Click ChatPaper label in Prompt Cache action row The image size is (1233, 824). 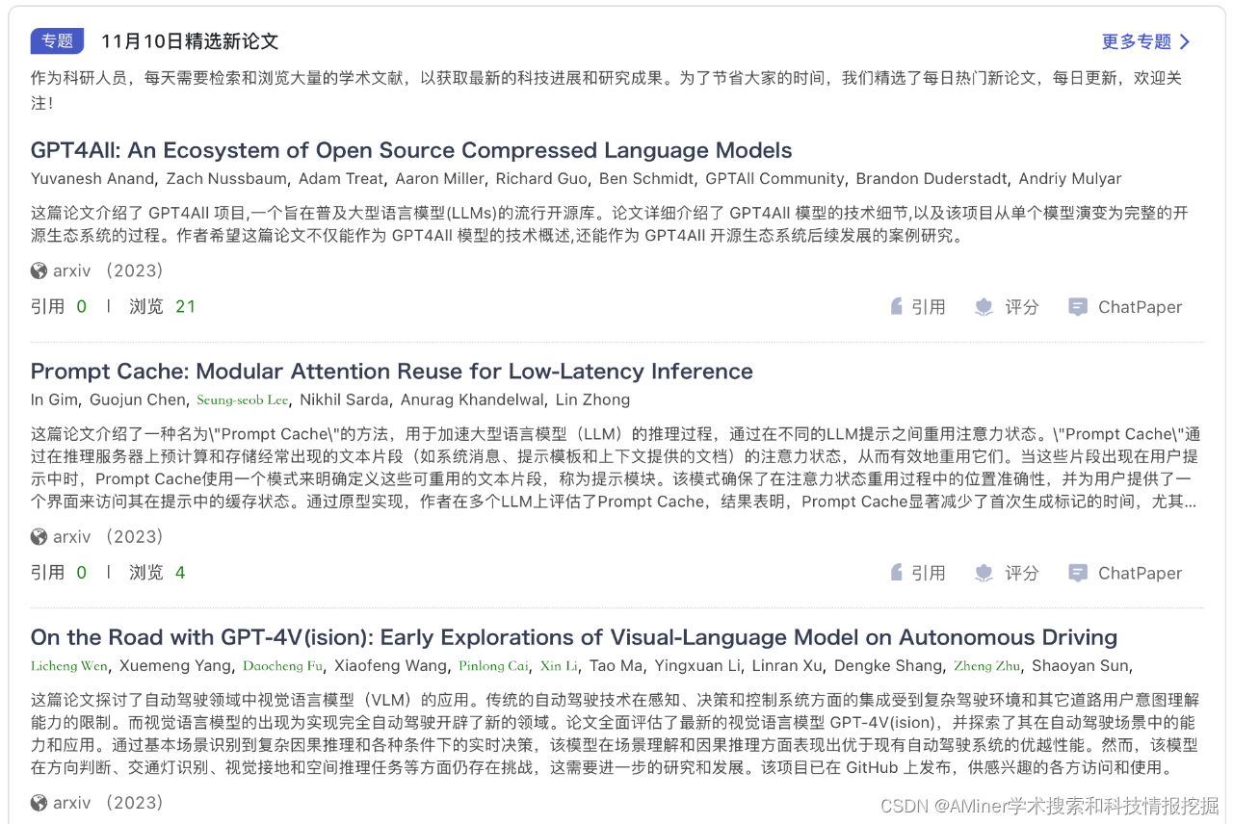[1141, 573]
